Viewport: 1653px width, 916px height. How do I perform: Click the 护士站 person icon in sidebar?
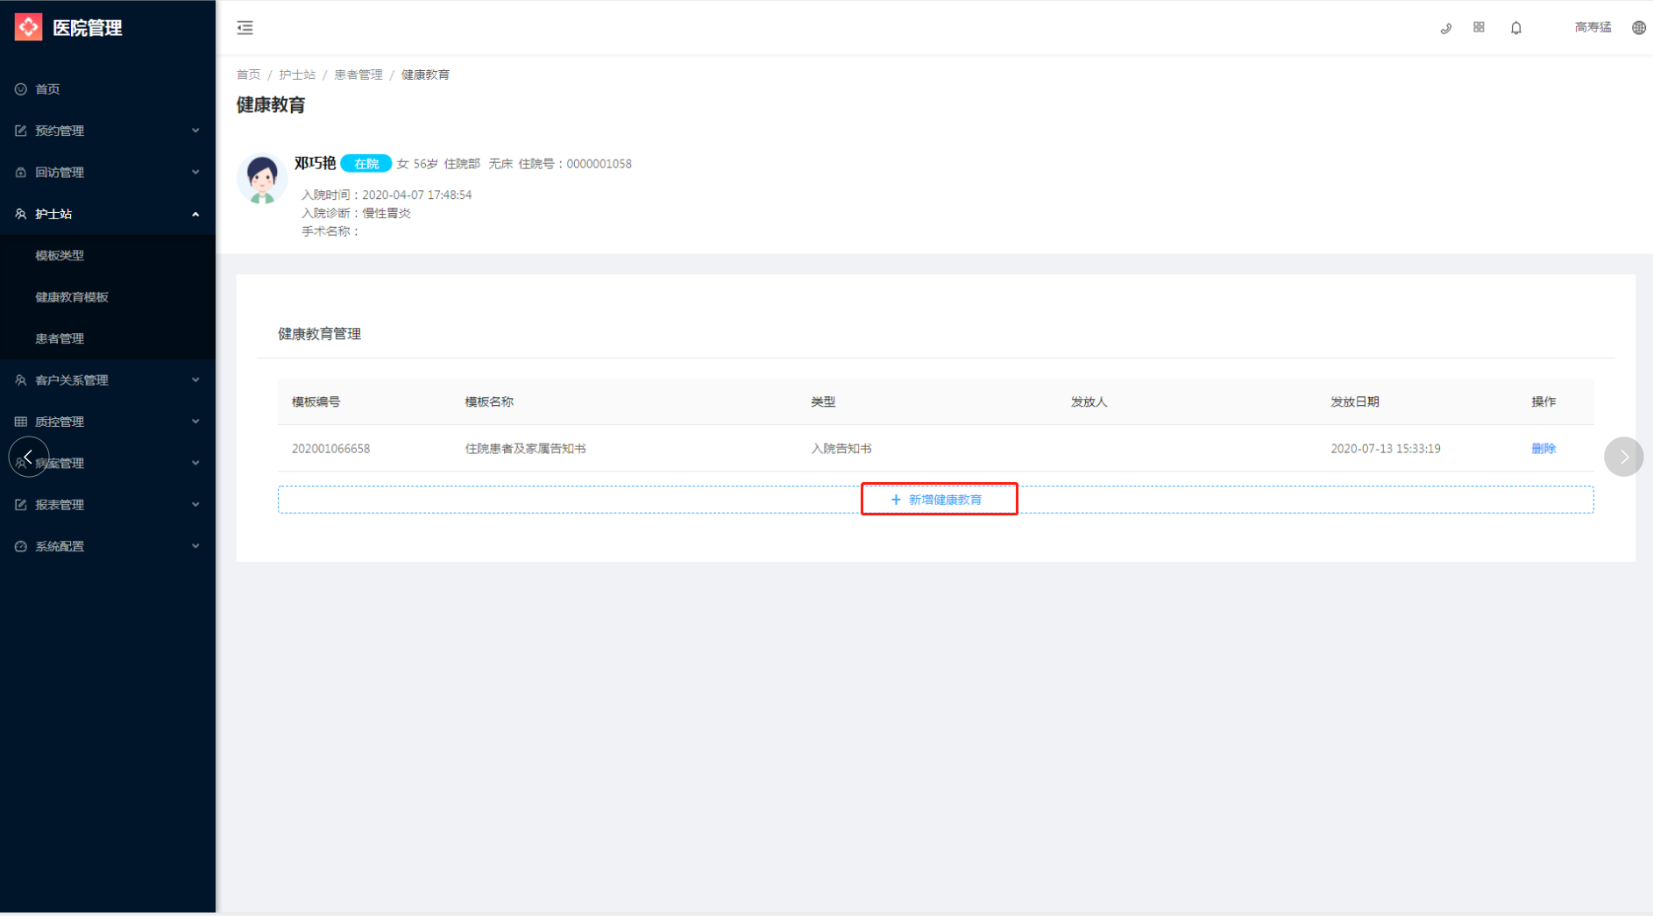(21, 214)
